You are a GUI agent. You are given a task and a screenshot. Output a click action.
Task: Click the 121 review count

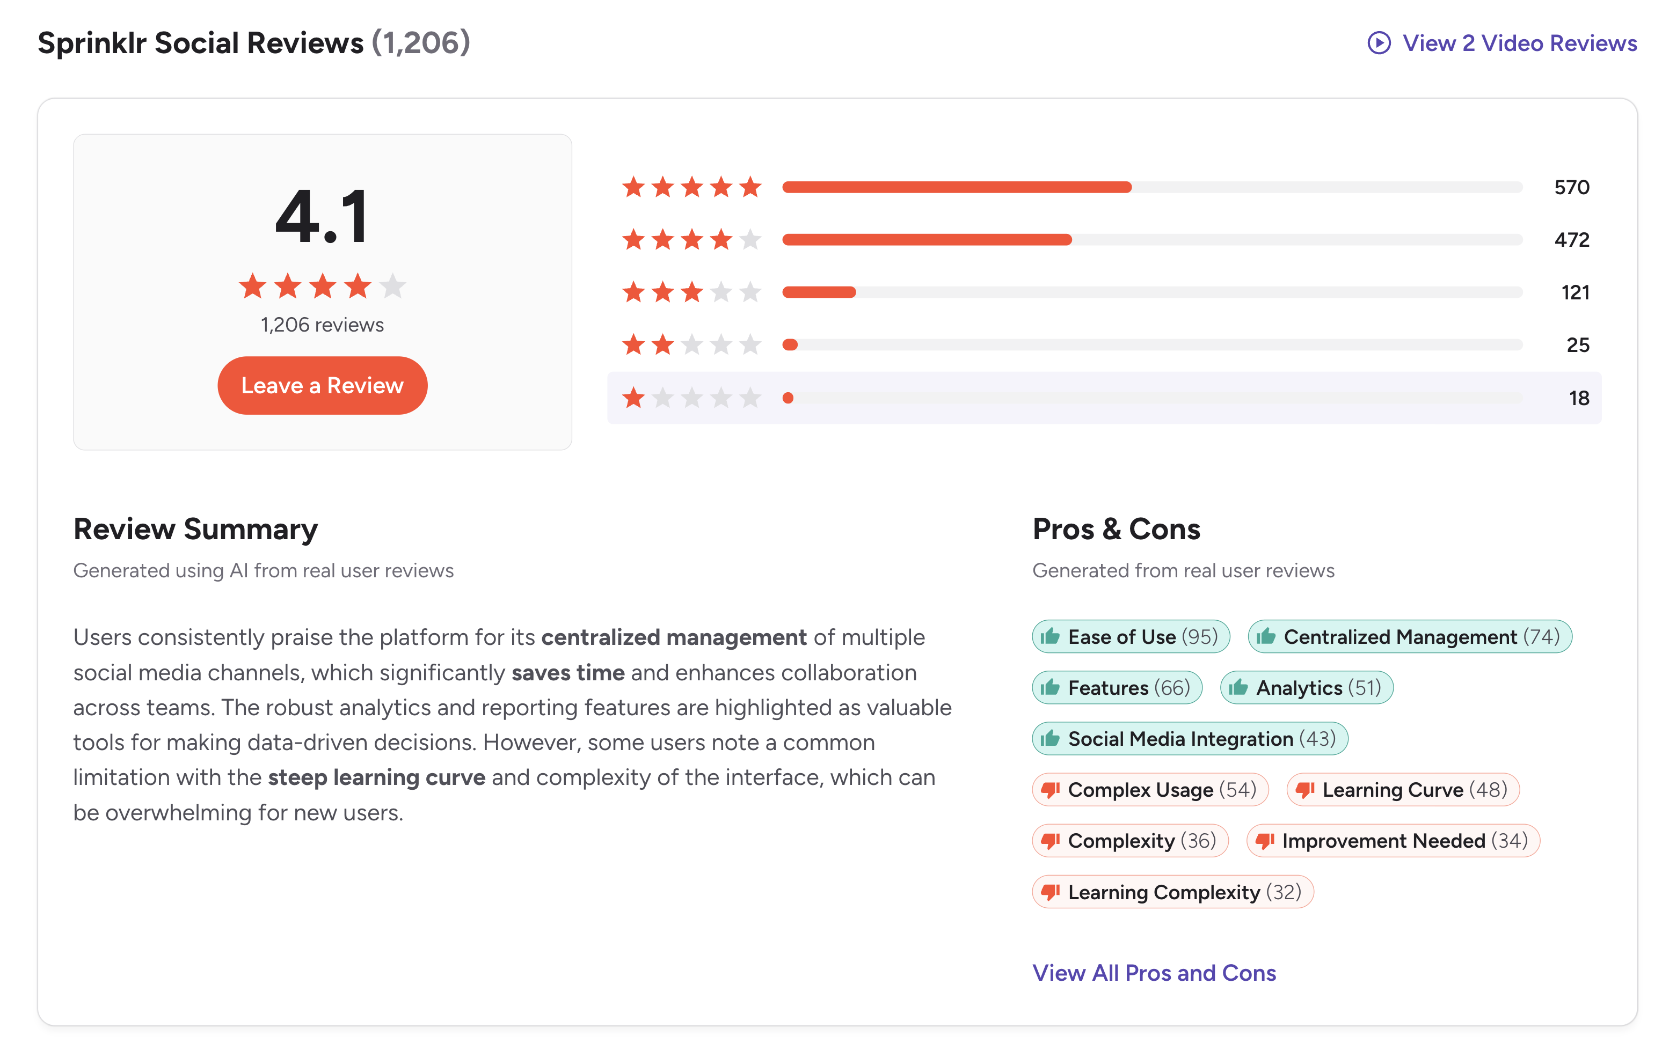(x=1575, y=292)
